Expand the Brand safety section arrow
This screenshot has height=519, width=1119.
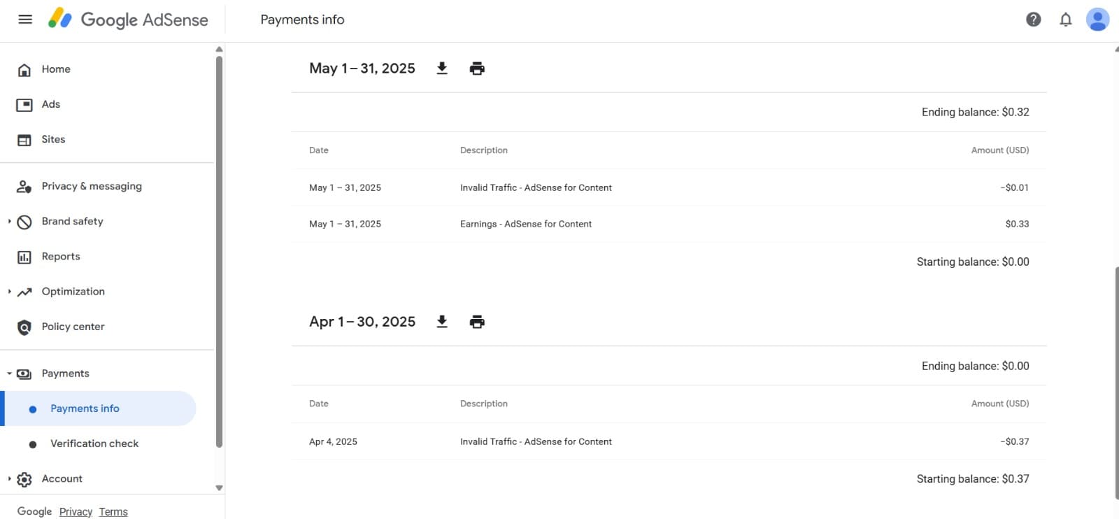pos(9,221)
